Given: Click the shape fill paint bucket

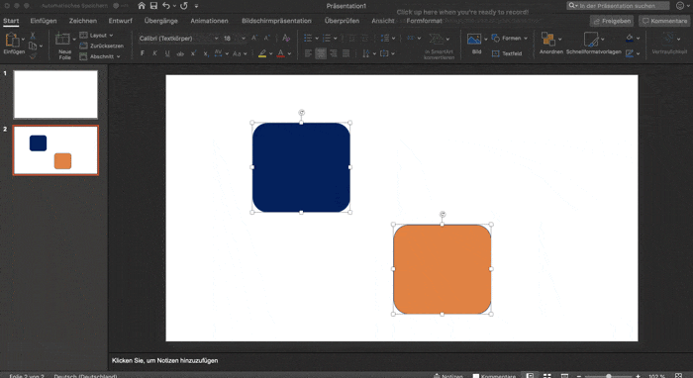Looking at the screenshot, I should coord(630,39).
